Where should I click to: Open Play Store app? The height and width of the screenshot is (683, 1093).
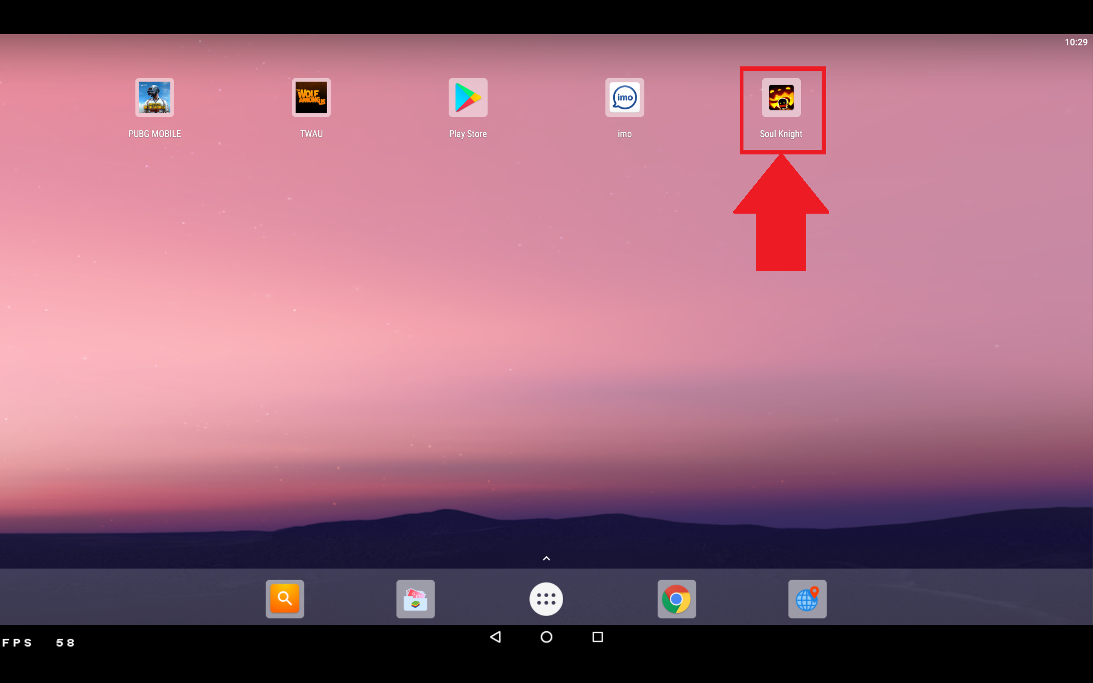(x=468, y=97)
